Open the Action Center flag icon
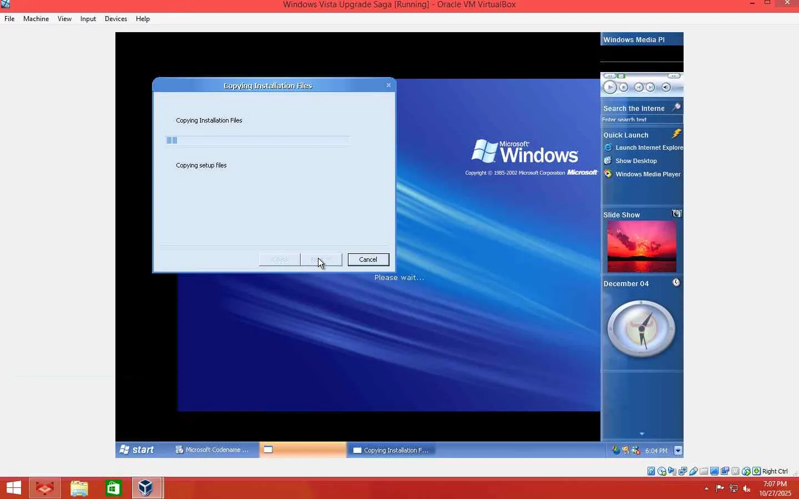This screenshot has height=499, width=799. (720, 488)
